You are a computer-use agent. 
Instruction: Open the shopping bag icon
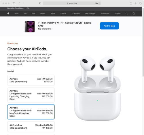point(134,14)
